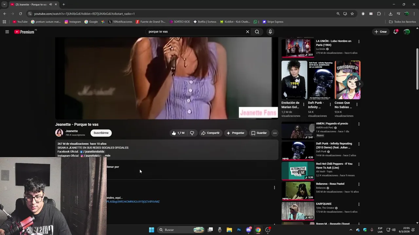Open the Chrome downloads icon
Image resolution: width=419 pixels, height=235 pixels.
click(391, 14)
